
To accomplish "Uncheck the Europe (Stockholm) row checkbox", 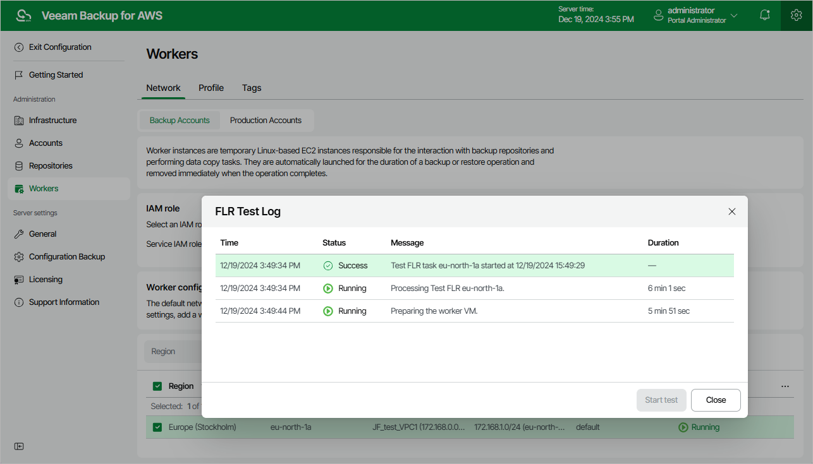I will (x=157, y=427).
